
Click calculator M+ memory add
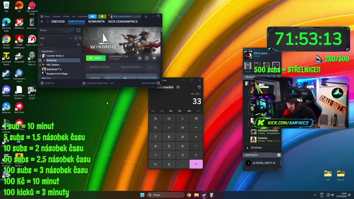pos(171,111)
